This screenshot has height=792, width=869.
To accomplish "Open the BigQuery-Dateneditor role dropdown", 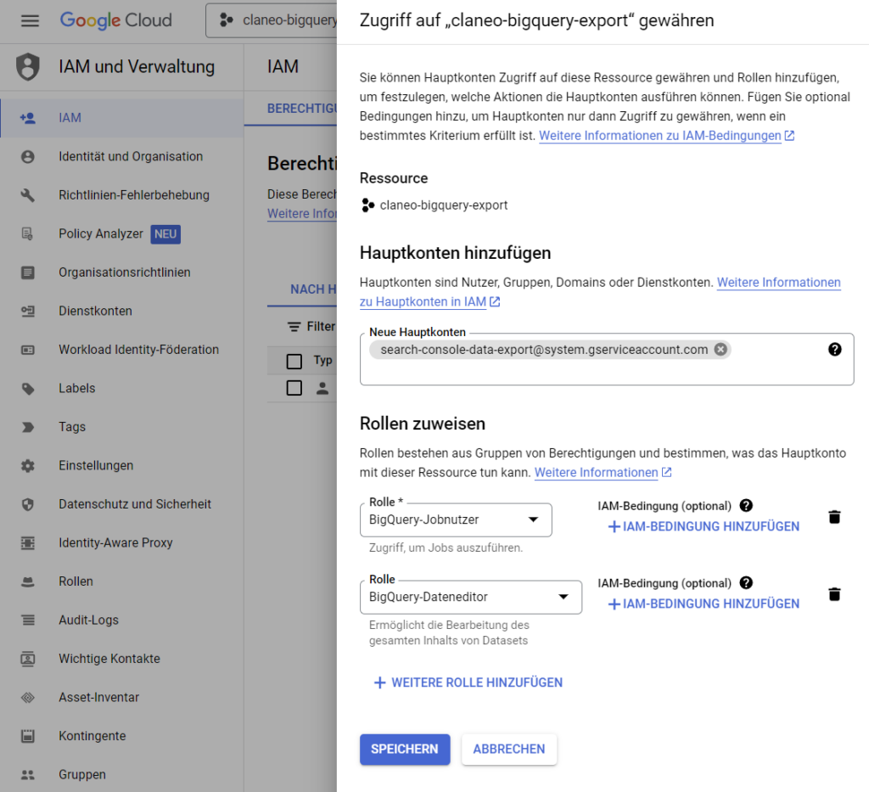I will 470,597.
